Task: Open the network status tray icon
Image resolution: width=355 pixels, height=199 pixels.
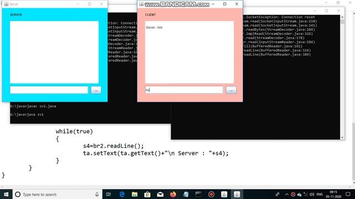Action: 306,194
